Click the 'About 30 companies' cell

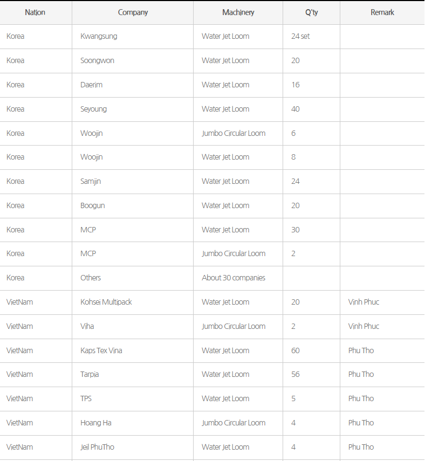(234, 278)
